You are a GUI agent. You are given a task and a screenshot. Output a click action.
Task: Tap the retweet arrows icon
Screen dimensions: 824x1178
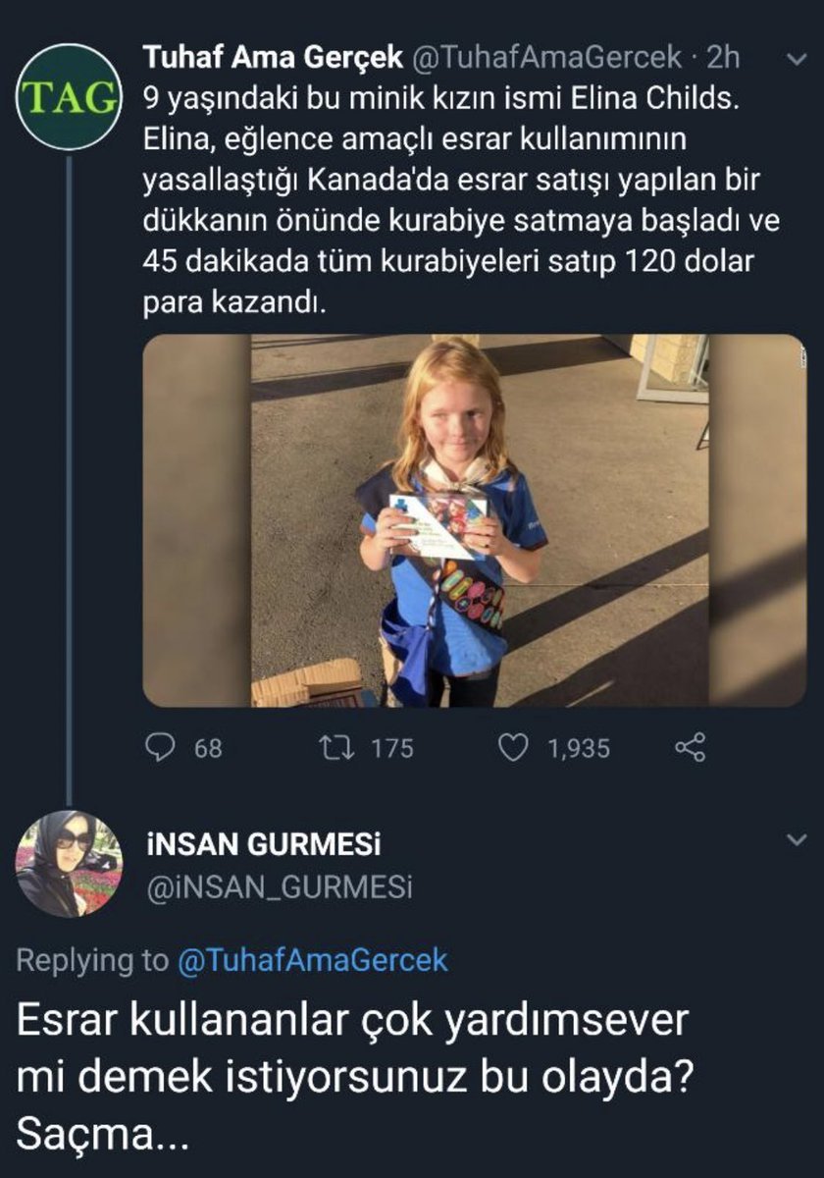click(x=336, y=748)
